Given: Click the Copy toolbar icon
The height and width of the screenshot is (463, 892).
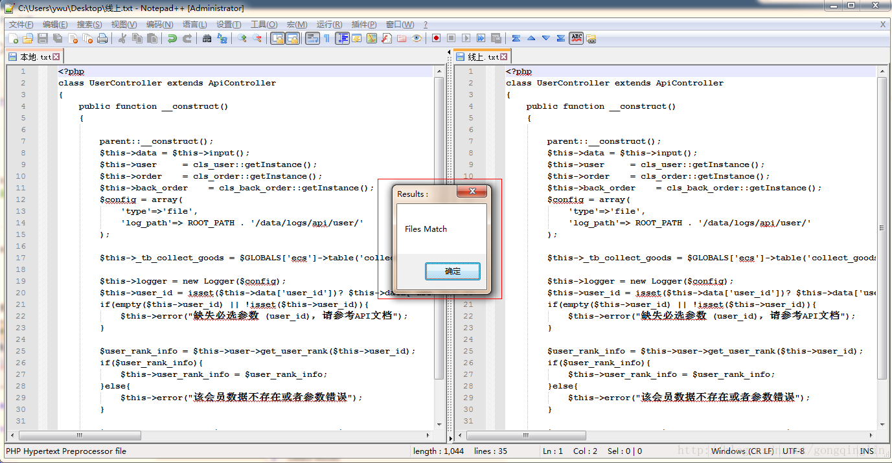Looking at the screenshot, I should pos(137,38).
